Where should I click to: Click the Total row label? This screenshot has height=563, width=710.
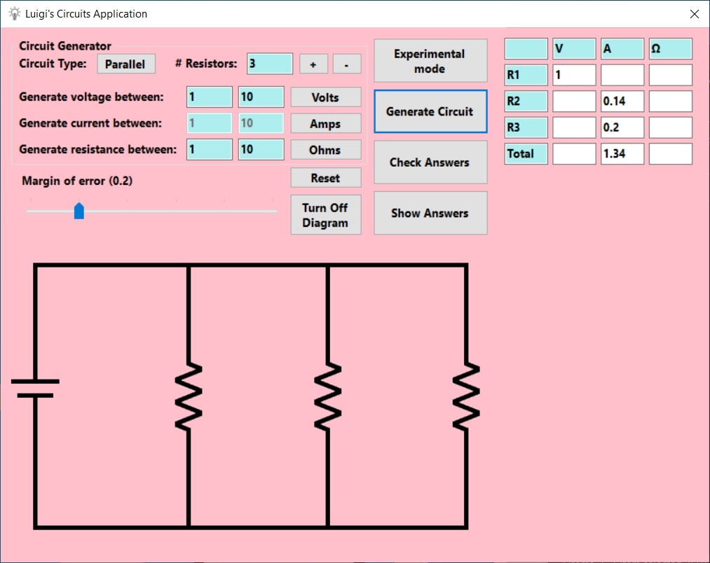[526, 154]
